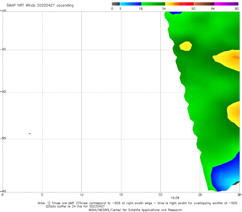Pick the magenta-purple 64–80 colorbar segment
242x212 pixels.
226,4
